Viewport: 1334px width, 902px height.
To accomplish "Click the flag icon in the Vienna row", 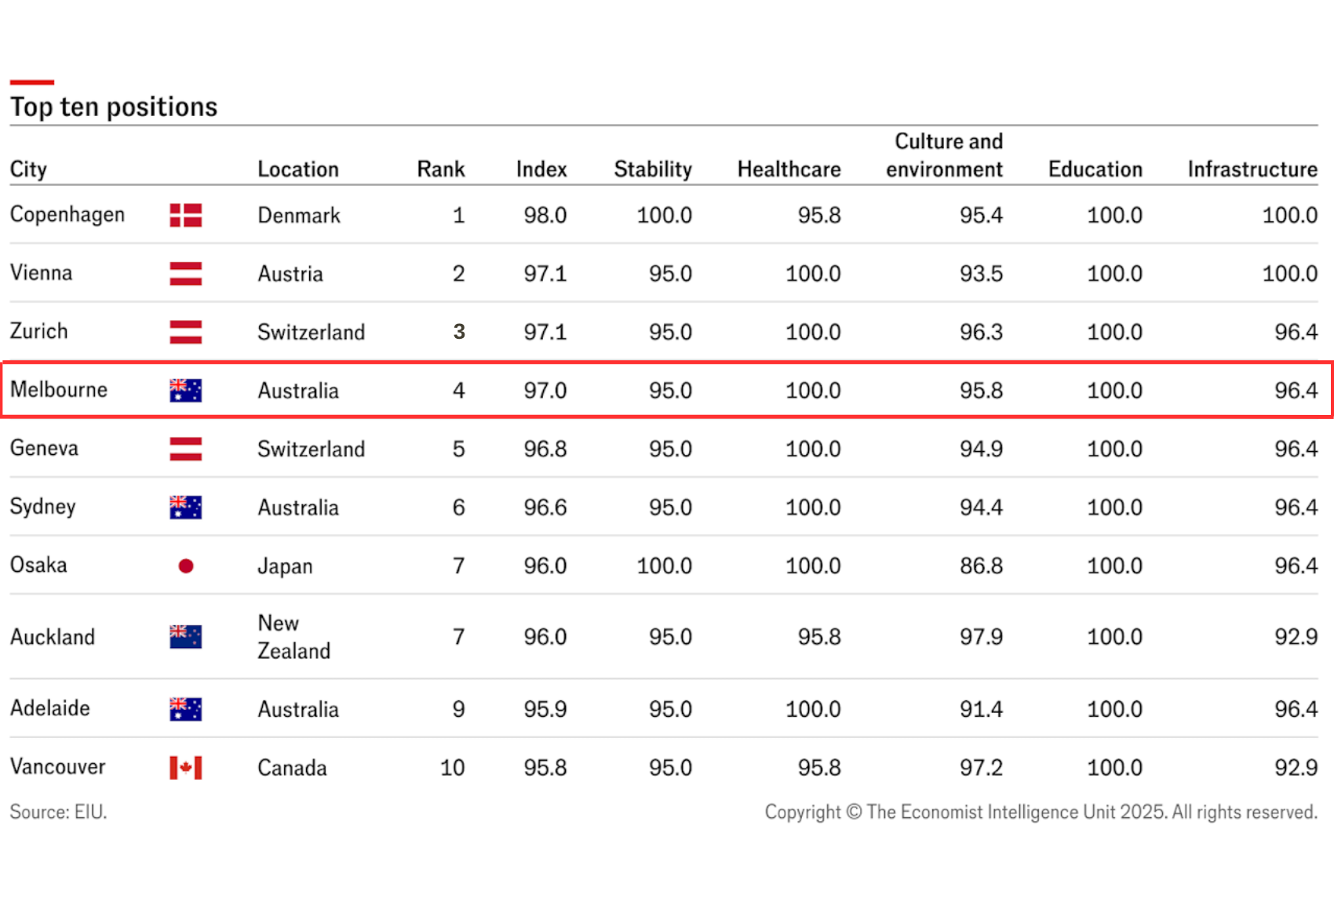I will tap(185, 274).
